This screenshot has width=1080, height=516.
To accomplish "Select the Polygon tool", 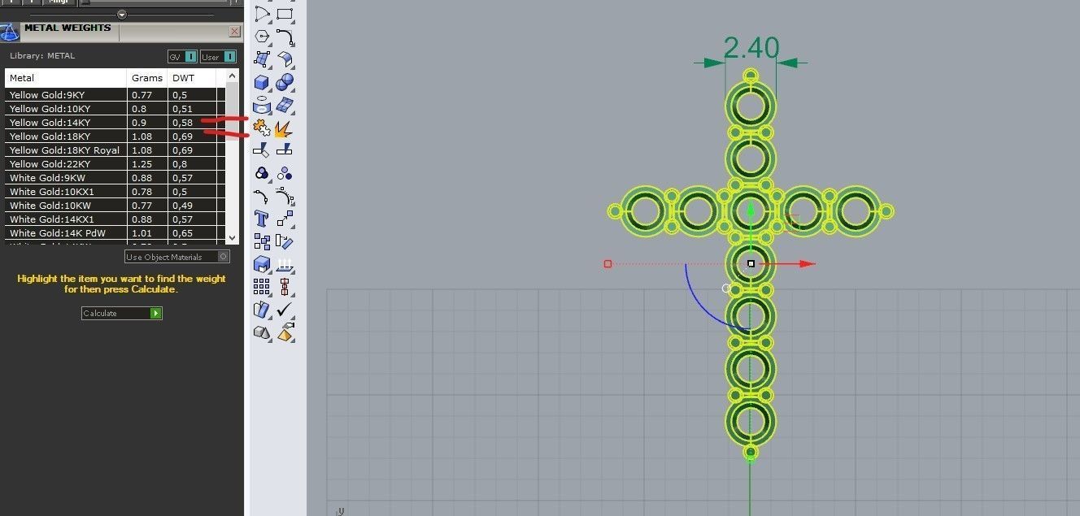I will (x=261, y=37).
